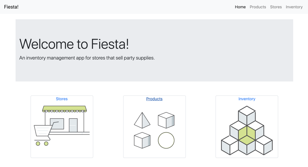Click the storefront and cart illustration
Image resolution: width=308 pixels, height=167 pixels.
62,126
